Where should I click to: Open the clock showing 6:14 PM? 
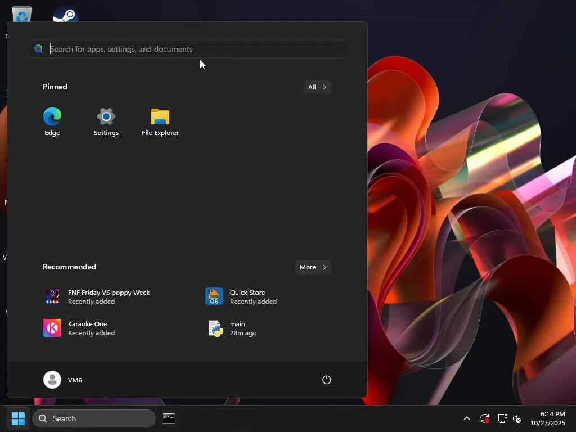[x=548, y=418]
